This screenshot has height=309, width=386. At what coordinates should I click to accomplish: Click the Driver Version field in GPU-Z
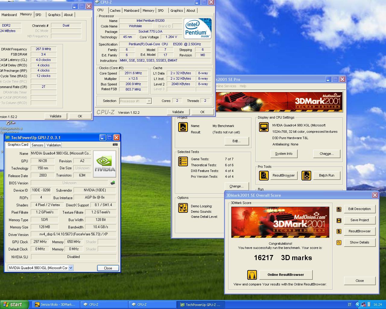click(x=74, y=234)
